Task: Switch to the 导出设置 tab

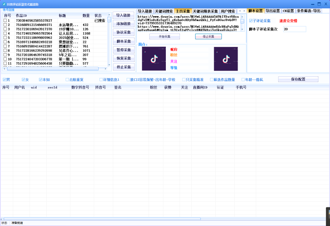Action: point(273,11)
